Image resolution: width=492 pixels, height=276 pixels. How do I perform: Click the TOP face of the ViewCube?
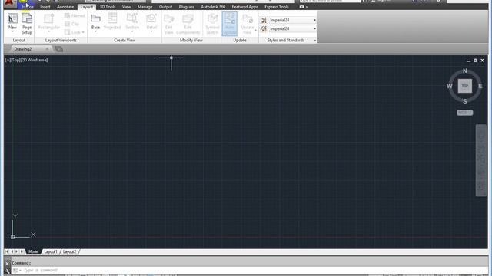[x=464, y=86]
